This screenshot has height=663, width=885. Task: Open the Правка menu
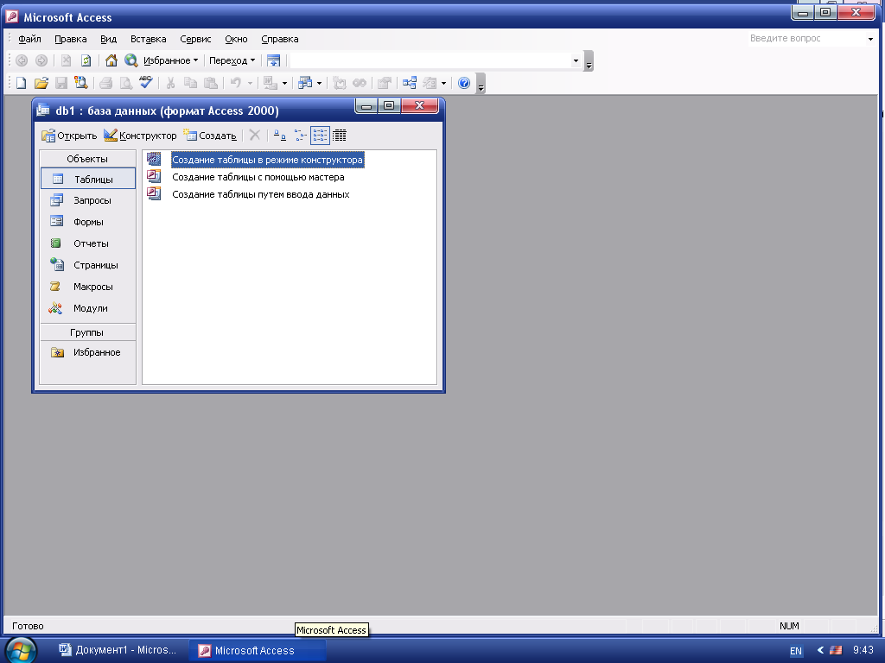click(71, 39)
